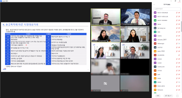The height and width of the screenshot is (98, 182).
Task: Collapse participants panel with chevron arrow
Action: [x=154, y=4]
